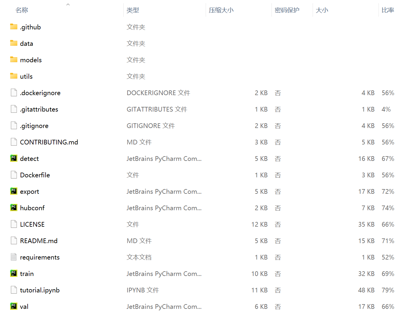
Task: Click the .dockerignore file icon
Action: 14,92
